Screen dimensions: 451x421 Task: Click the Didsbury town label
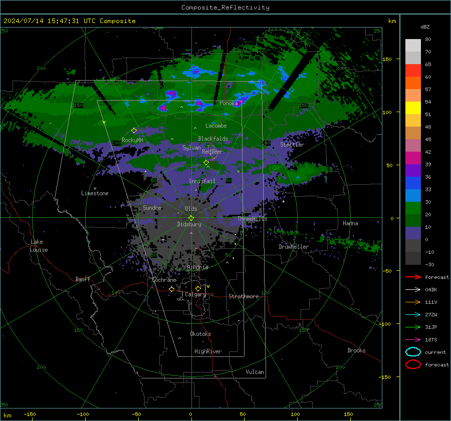point(189,224)
